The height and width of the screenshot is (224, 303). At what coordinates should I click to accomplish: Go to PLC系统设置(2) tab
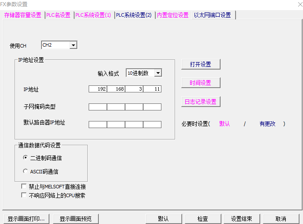pos(134,15)
